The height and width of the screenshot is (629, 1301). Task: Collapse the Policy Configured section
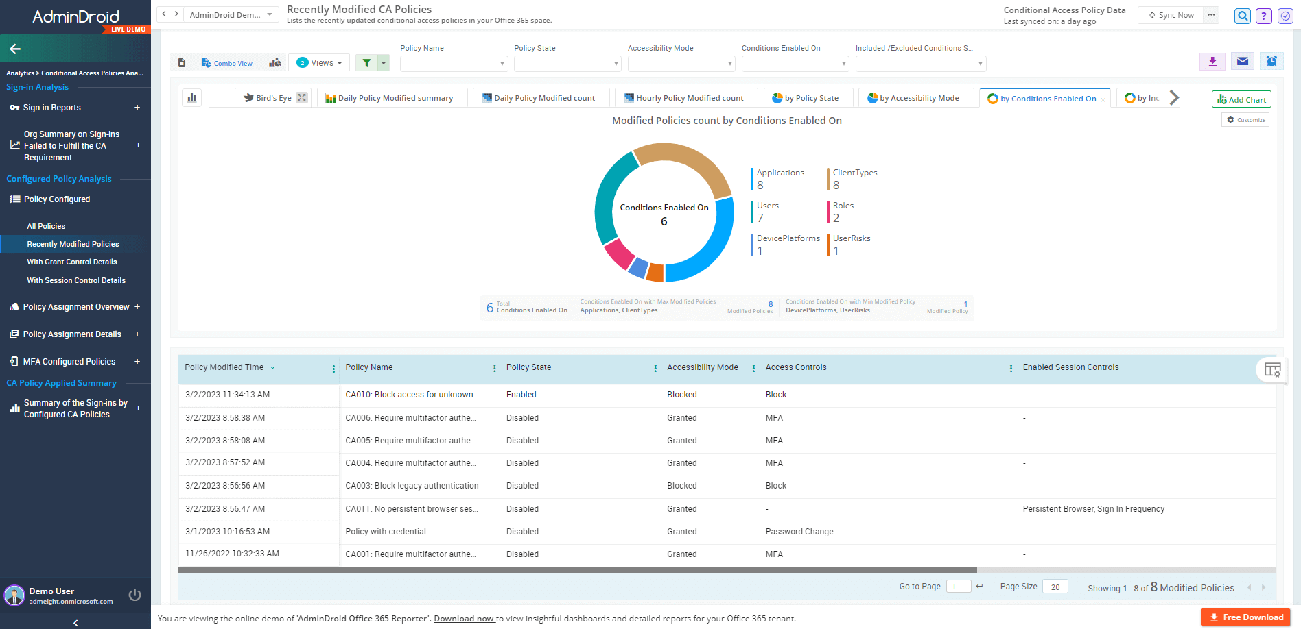[x=139, y=199]
